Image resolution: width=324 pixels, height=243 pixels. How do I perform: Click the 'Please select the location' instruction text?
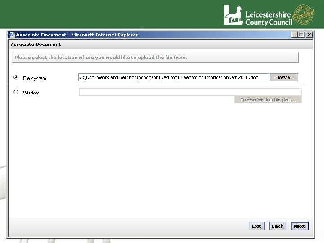101,57
